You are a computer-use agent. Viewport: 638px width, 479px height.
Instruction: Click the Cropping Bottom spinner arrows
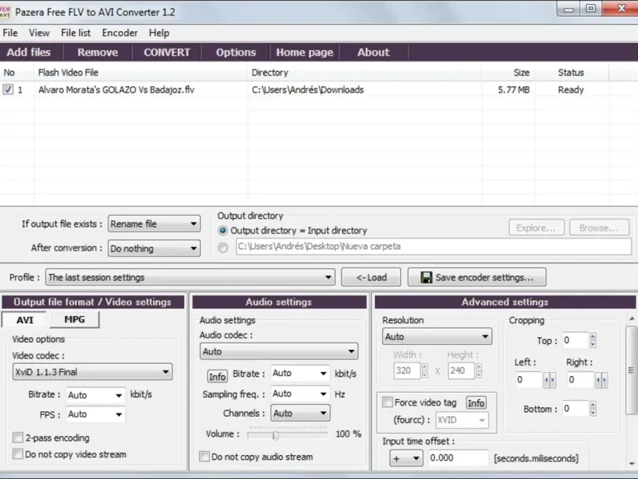pos(593,409)
